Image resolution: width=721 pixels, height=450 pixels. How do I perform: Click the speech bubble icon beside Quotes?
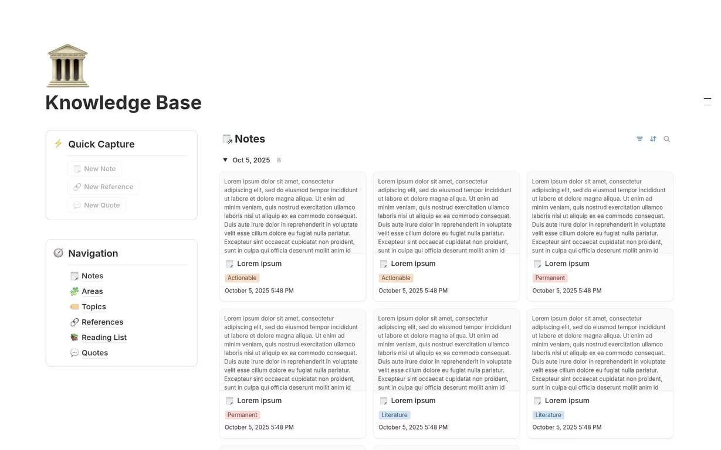point(75,353)
